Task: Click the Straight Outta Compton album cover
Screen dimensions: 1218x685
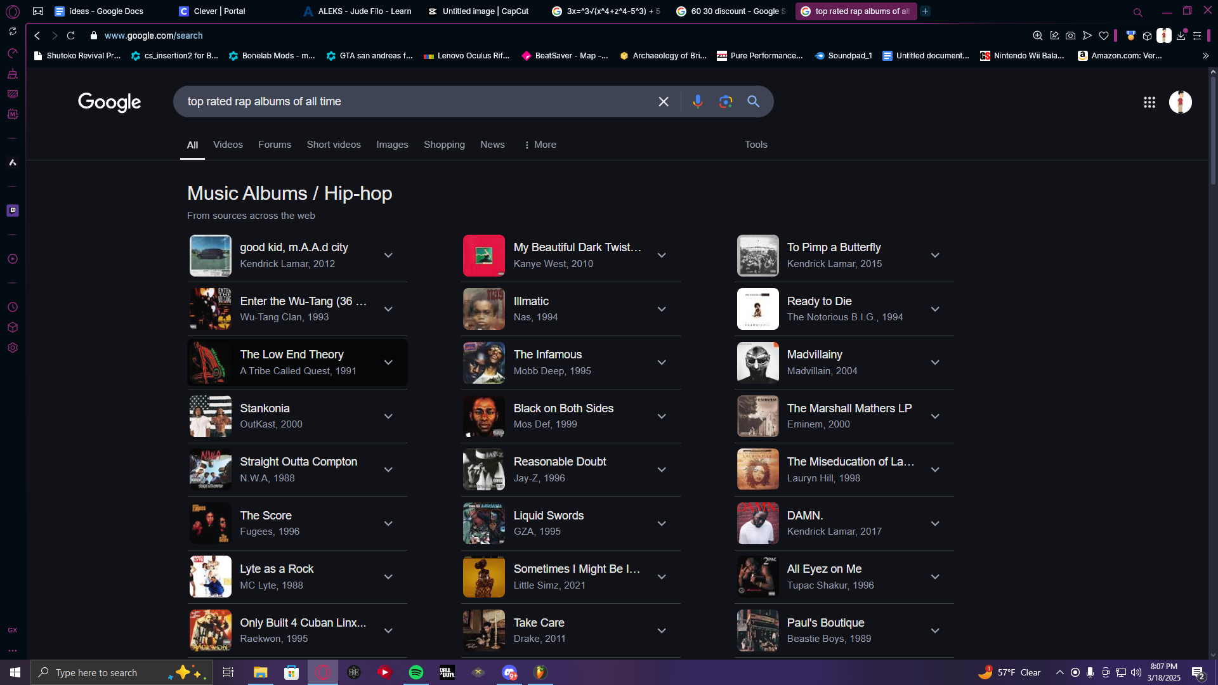Action: (211, 469)
